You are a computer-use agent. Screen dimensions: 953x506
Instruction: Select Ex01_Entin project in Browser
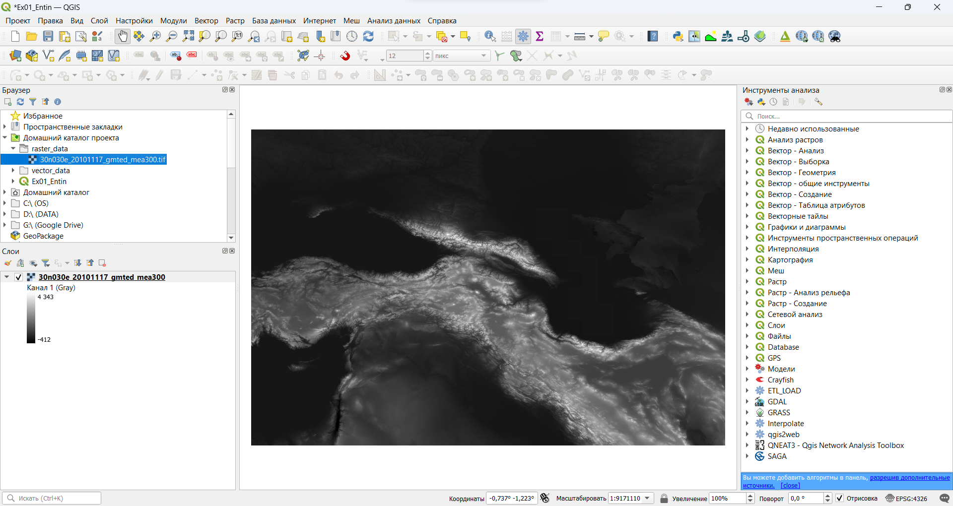[x=49, y=181]
